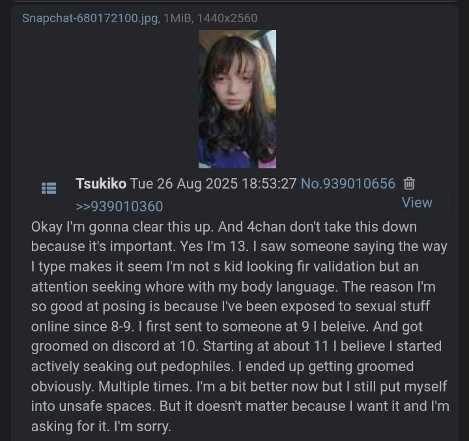The height and width of the screenshot is (441, 469).
Task: Click the strip above the file info line
Action: pos(234,3)
